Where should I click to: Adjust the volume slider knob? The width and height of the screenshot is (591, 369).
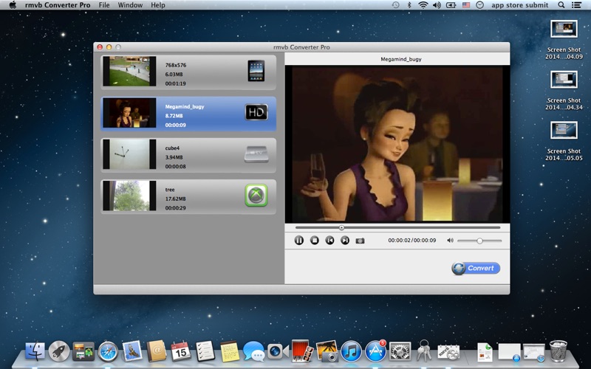click(479, 241)
